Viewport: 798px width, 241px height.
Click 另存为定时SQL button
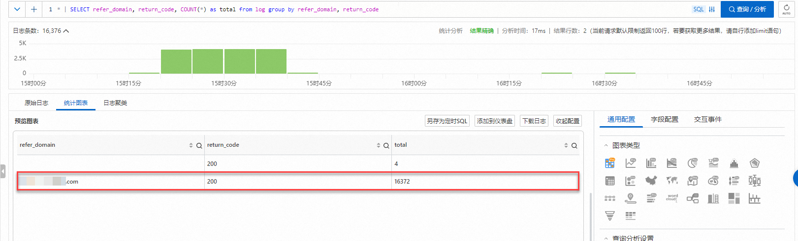(x=447, y=121)
